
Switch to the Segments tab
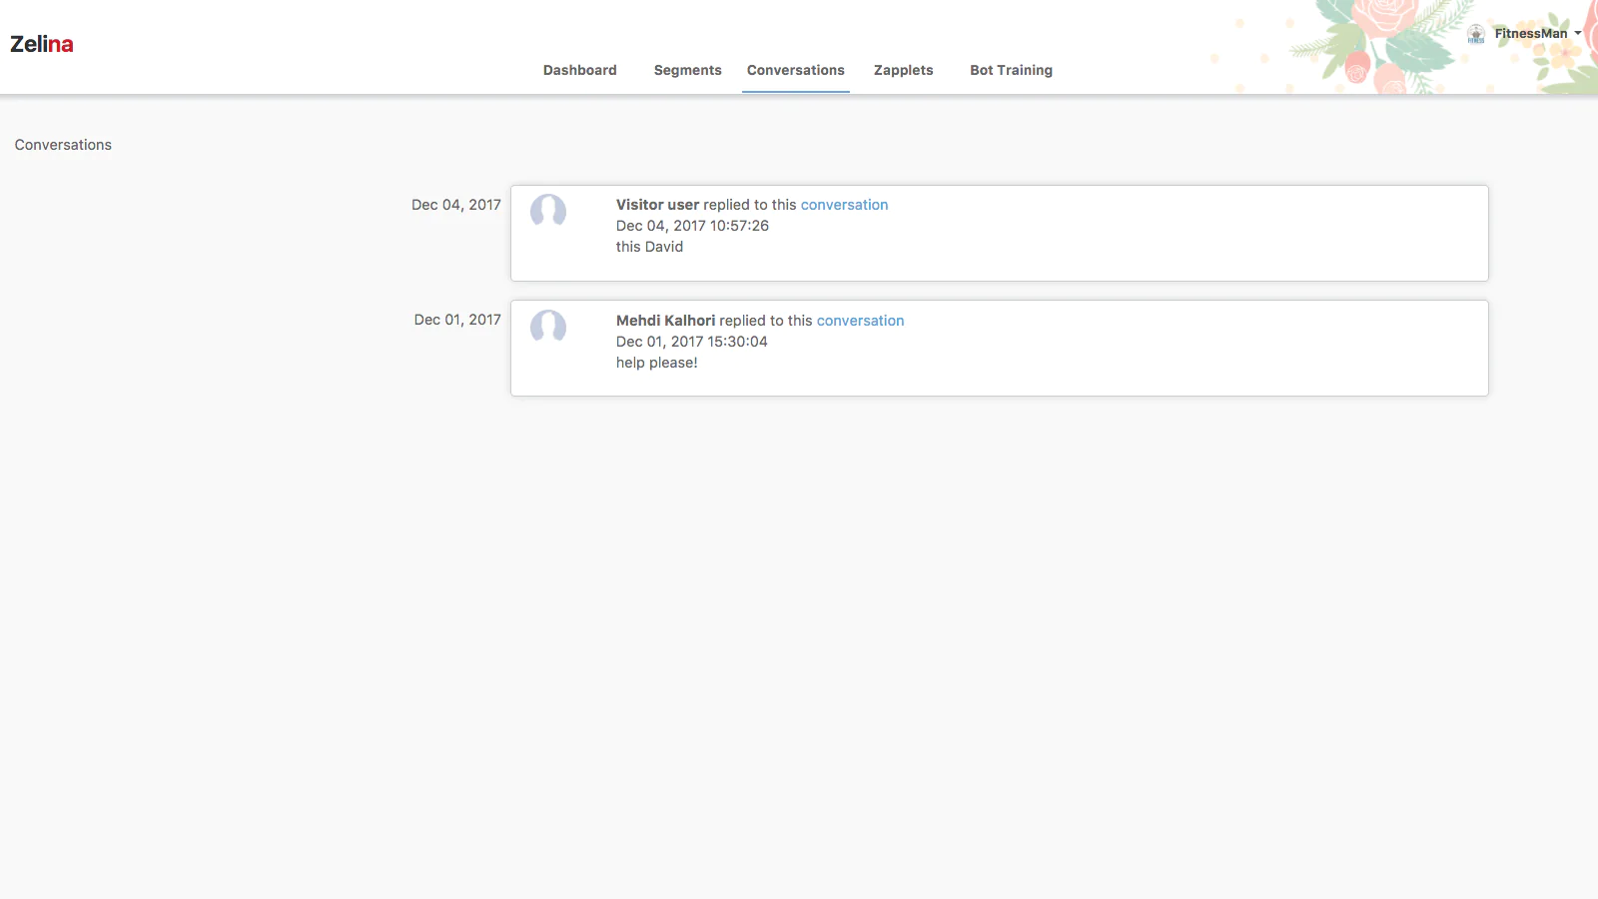click(x=687, y=70)
